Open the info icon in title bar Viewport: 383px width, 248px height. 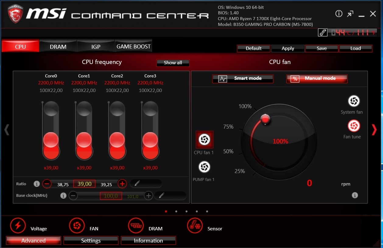coord(339,13)
